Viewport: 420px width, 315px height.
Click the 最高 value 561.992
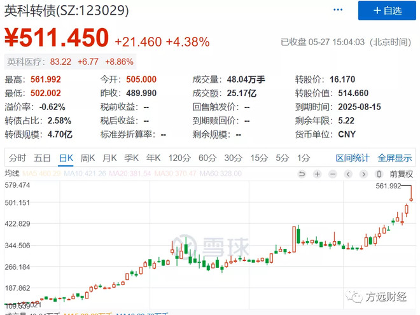click(x=46, y=80)
